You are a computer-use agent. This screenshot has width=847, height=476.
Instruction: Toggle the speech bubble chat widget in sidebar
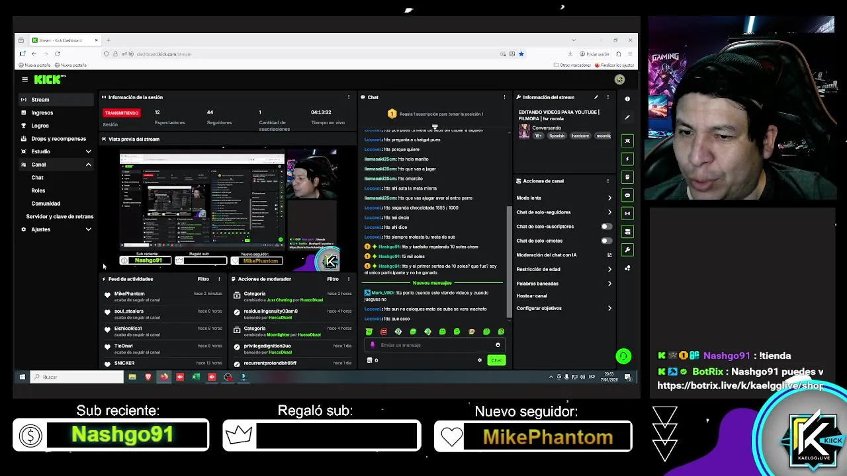pos(628,196)
